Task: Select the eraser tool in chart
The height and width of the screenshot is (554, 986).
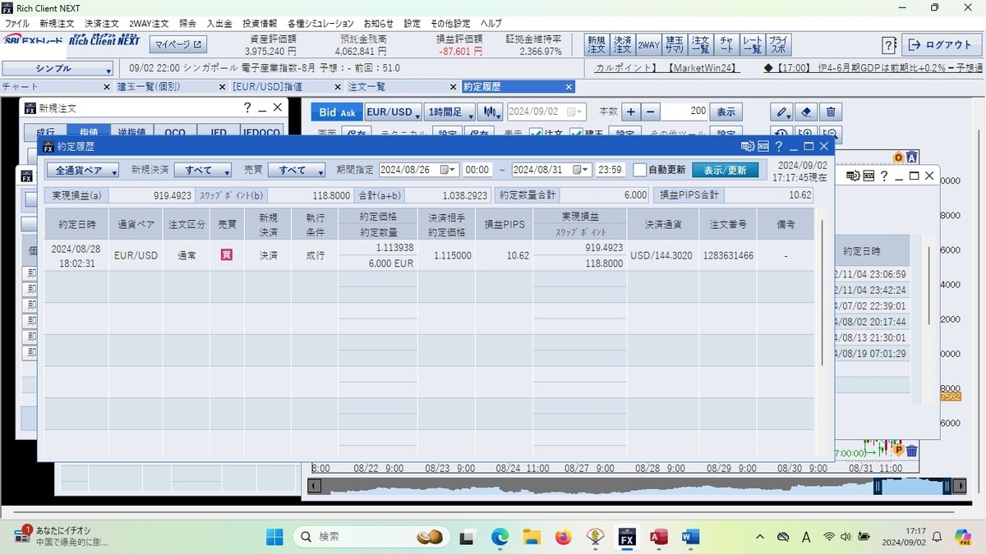Action: [807, 112]
